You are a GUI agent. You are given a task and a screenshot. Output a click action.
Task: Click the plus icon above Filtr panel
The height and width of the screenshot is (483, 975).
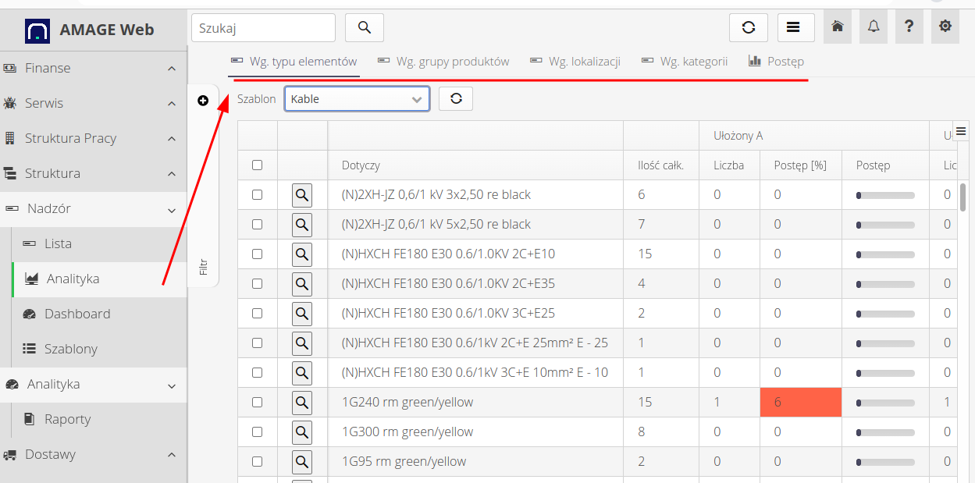[x=203, y=101]
